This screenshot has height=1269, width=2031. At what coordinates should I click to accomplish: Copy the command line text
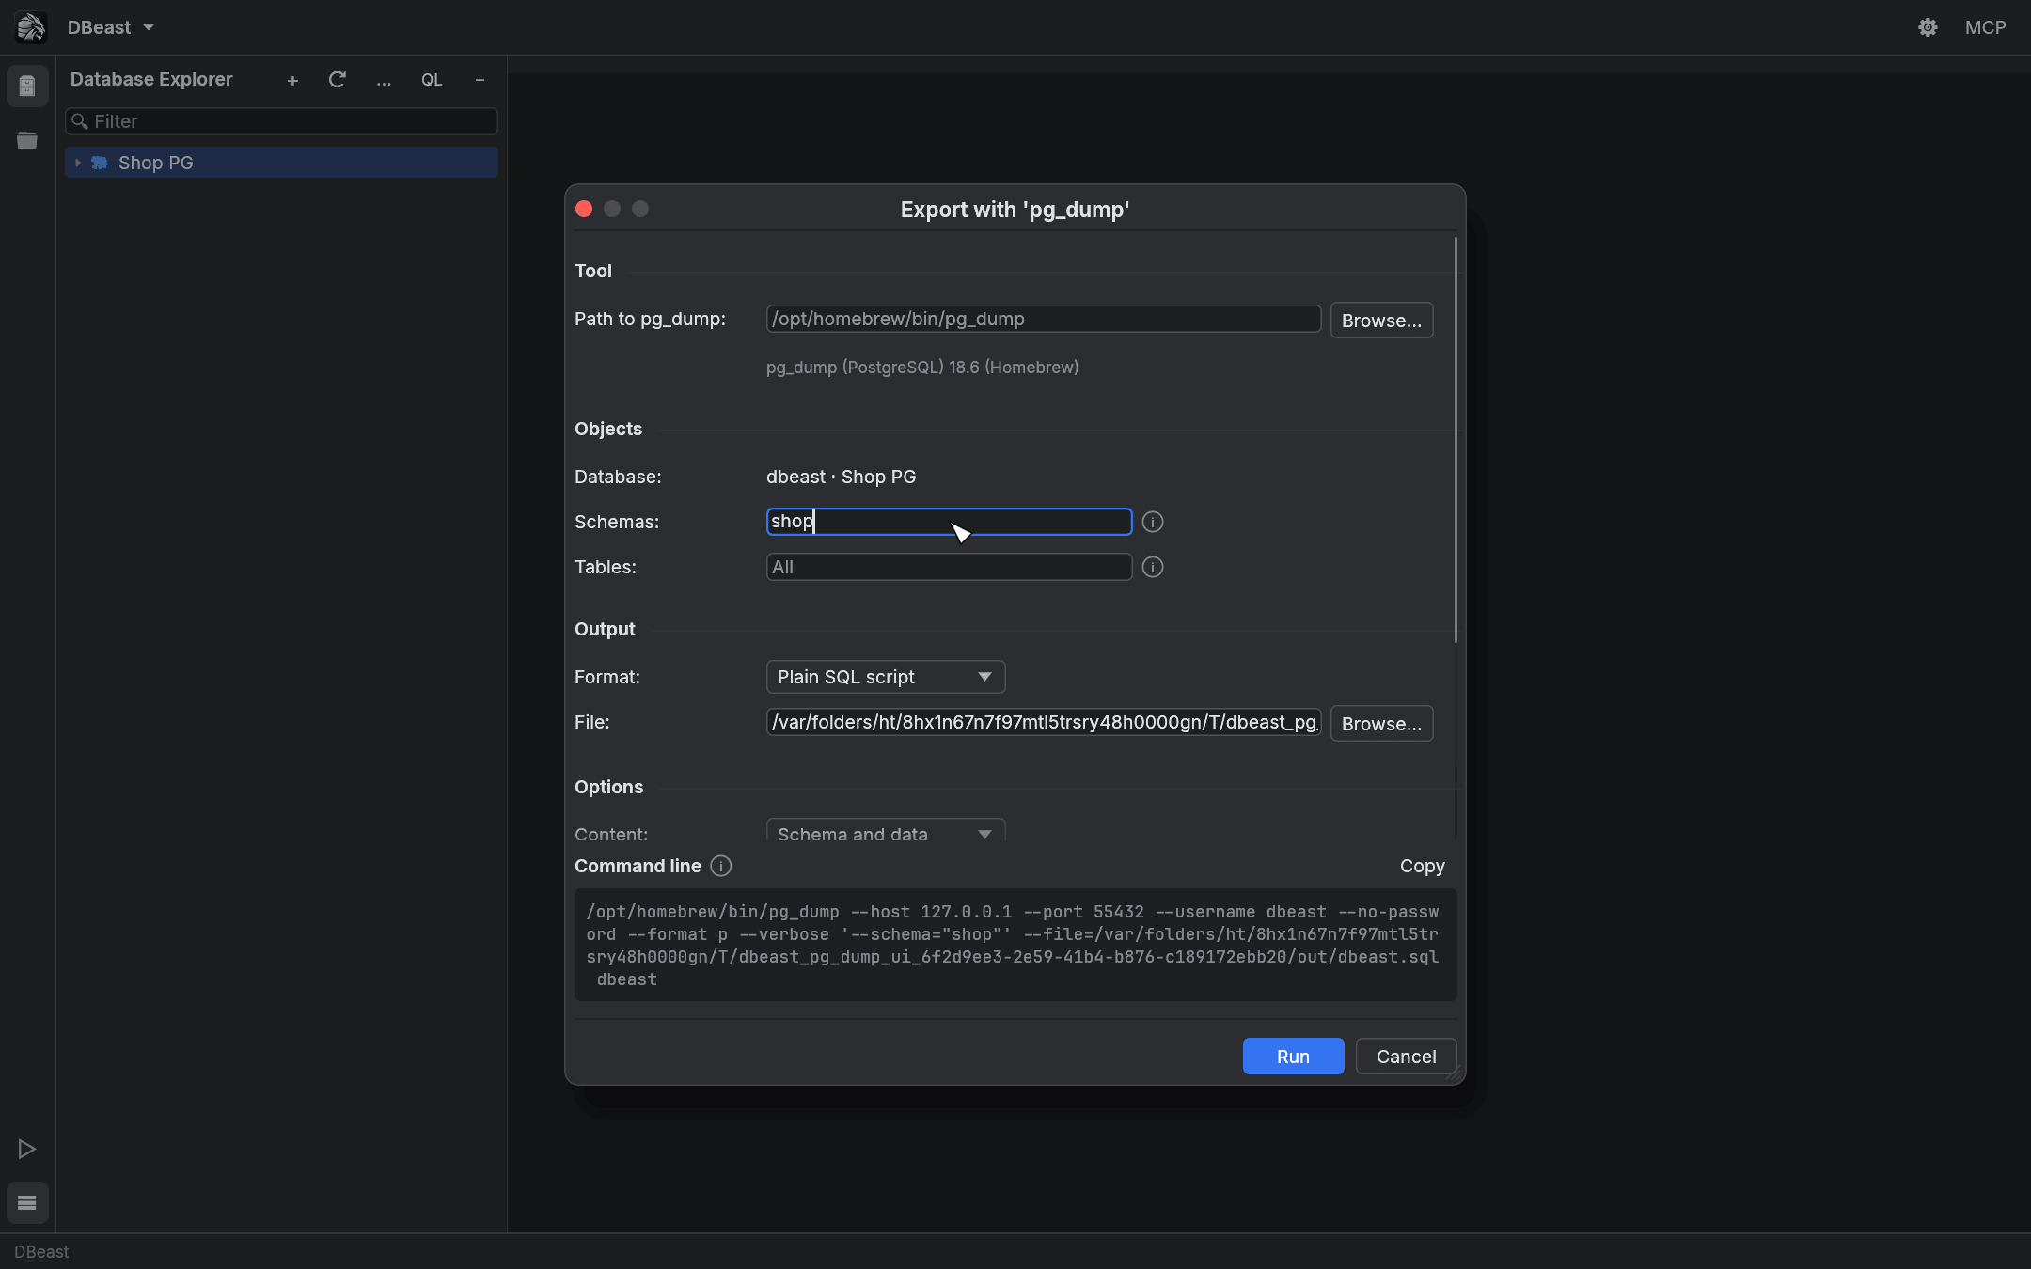pyautogui.click(x=1422, y=866)
